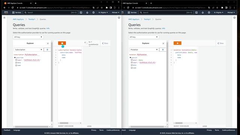Open side navigation hamburger in left window
The image size is (240, 135).
(x=4, y=18)
